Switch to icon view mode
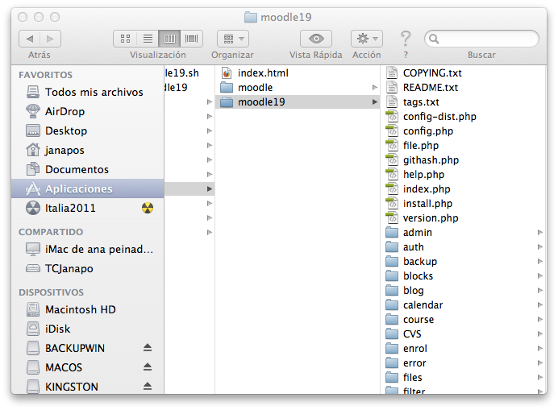Image resolution: width=558 pixels, height=410 pixels. click(126, 39)
